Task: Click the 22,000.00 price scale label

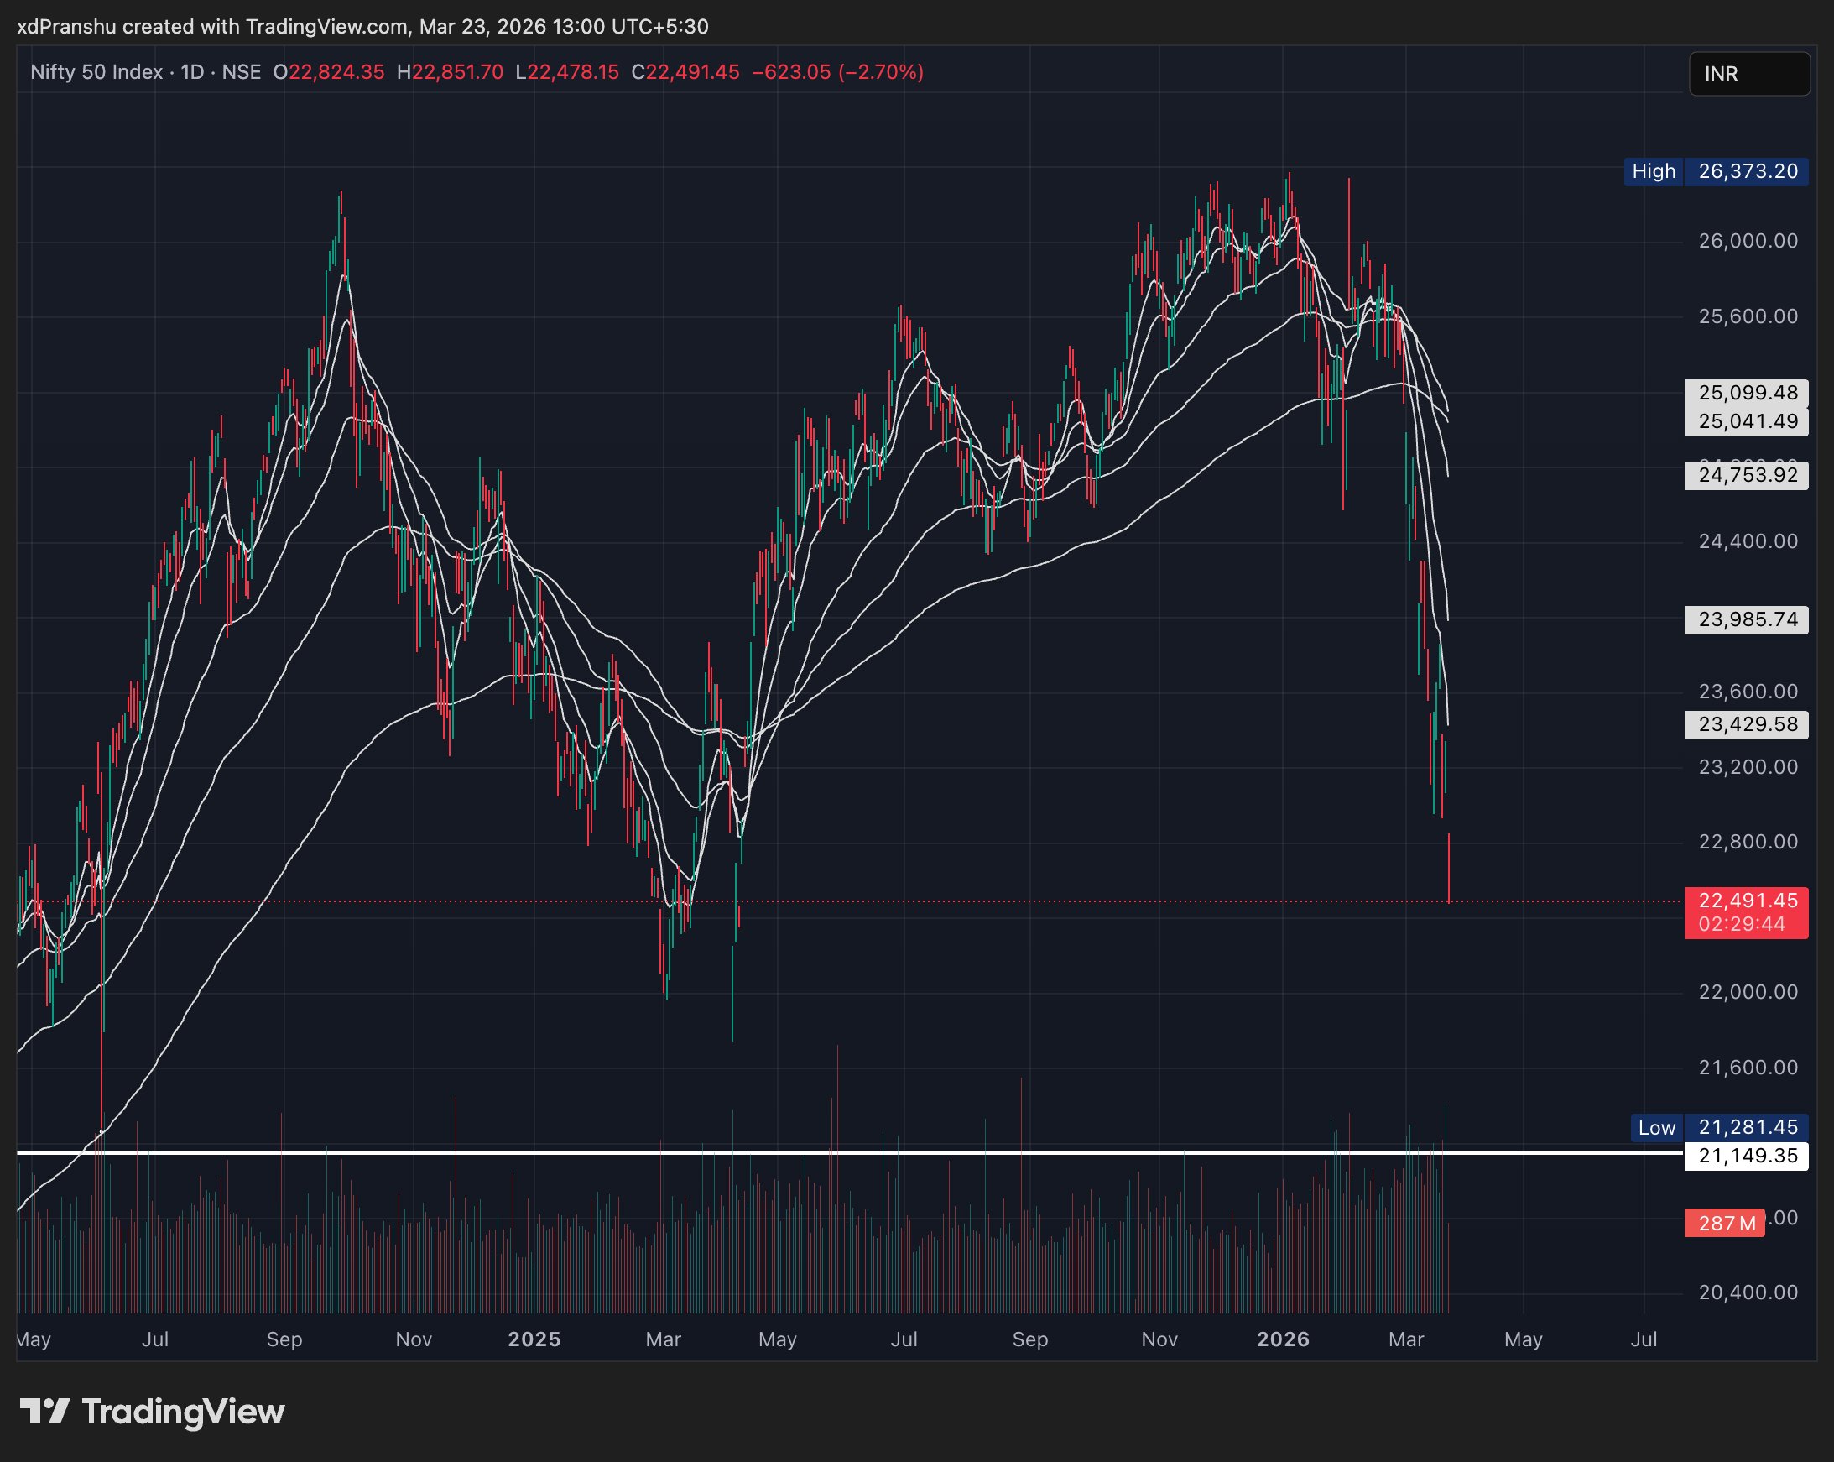Action: tap(1748, 992)
